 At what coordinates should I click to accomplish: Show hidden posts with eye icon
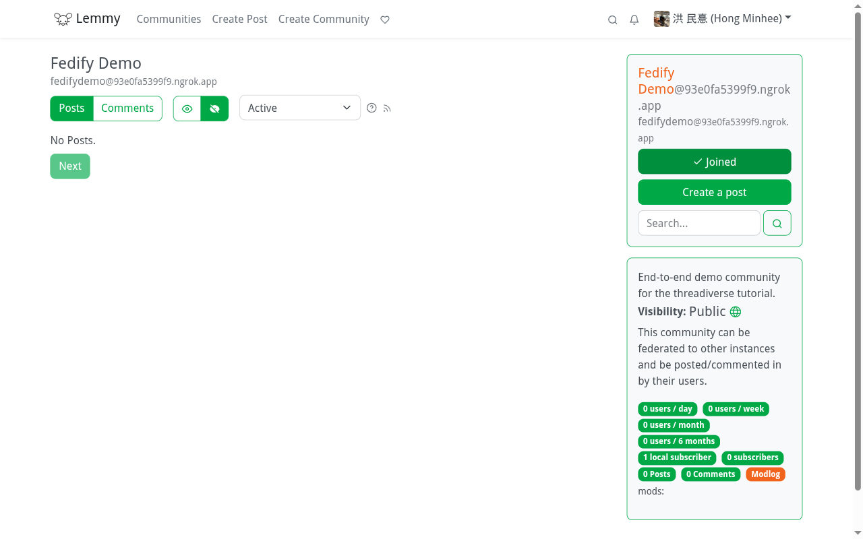(187, 108)
